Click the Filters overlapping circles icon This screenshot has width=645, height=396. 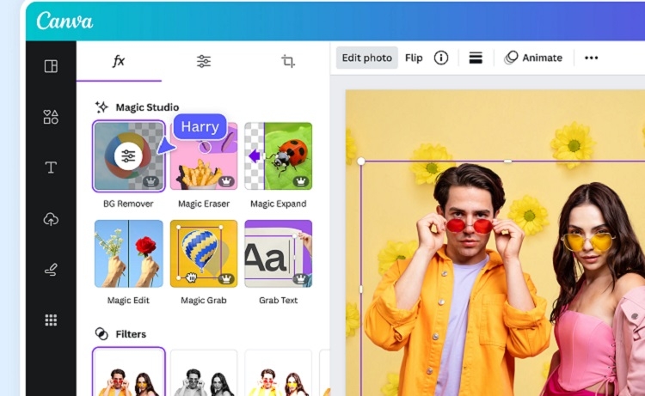(x=101, y=334)
